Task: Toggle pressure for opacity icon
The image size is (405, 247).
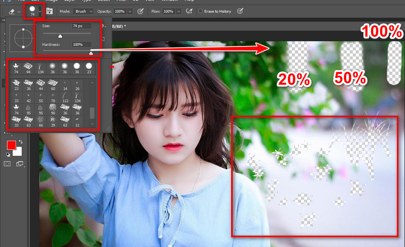Action: click(x=140, y=11)
